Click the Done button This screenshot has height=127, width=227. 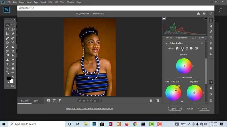tap(204, 109)
